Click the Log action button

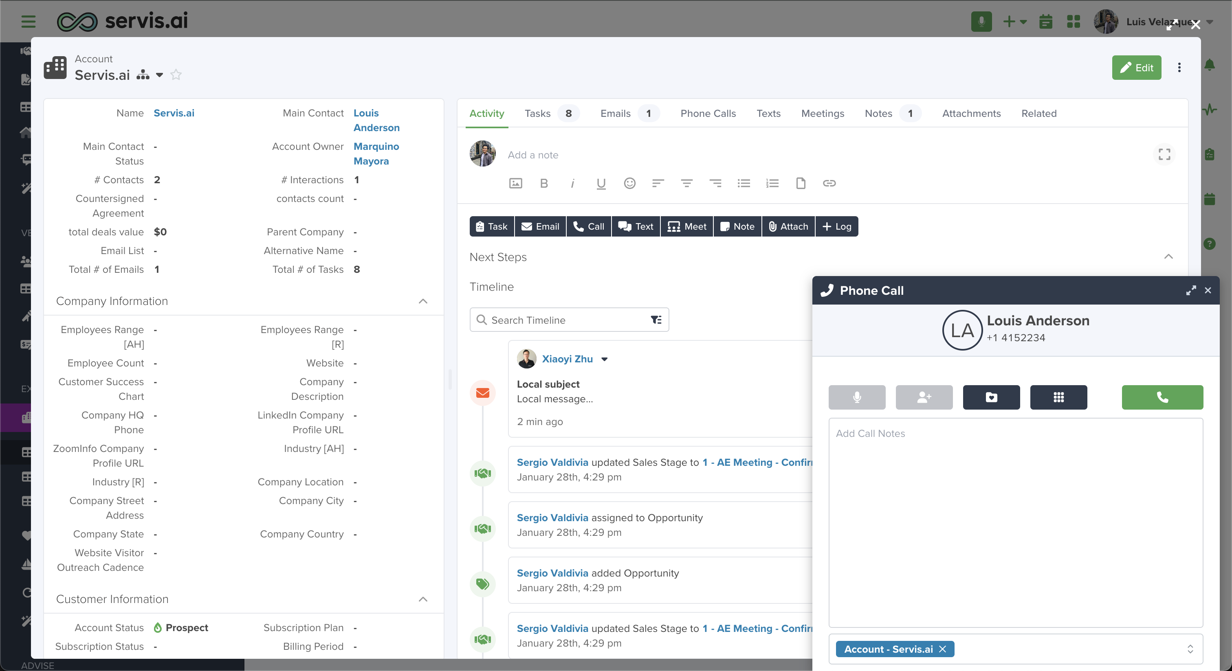click(836, 226)
